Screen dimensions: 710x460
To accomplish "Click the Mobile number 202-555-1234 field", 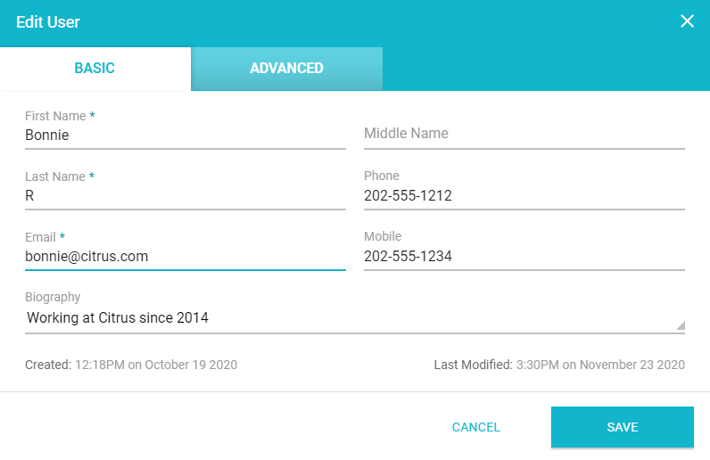I will [x=524, y=257].
